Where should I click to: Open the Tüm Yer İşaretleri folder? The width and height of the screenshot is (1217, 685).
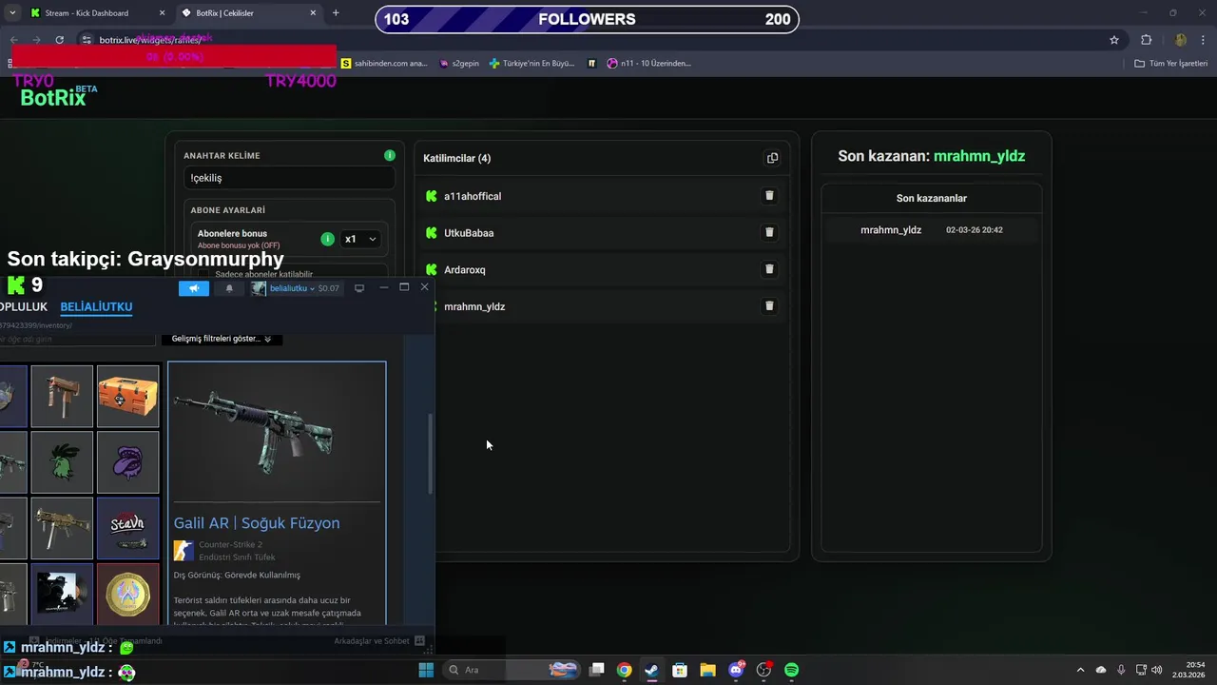(1171, 64)
